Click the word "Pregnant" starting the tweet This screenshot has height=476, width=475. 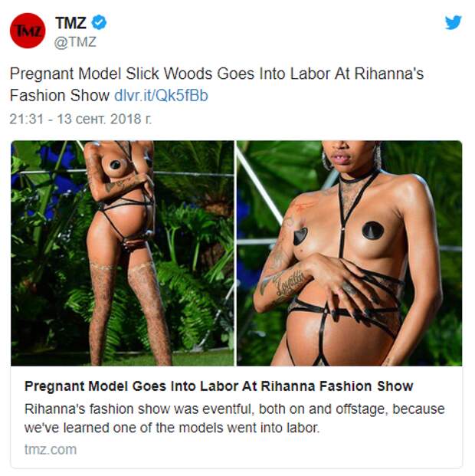[42, 74]
